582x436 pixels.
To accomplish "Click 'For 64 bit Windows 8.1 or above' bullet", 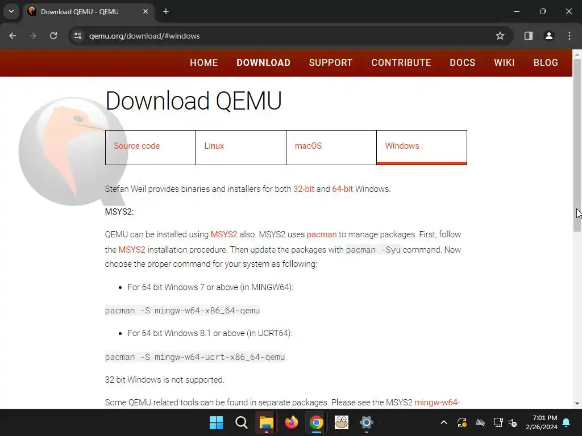I will point(210,333).
